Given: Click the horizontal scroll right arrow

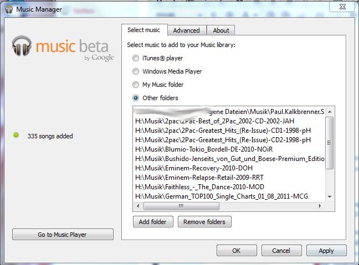Looking at the screenshot, I should click(x=320, y=206).
